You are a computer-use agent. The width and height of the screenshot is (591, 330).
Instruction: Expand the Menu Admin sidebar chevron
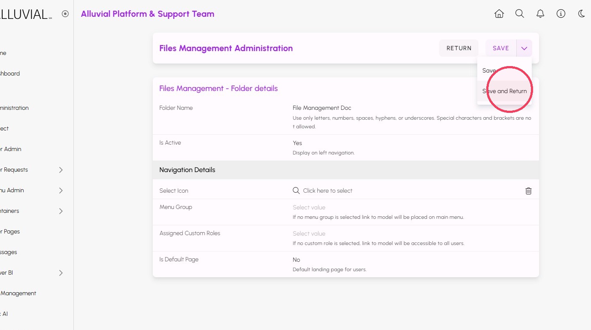[61, 191]
